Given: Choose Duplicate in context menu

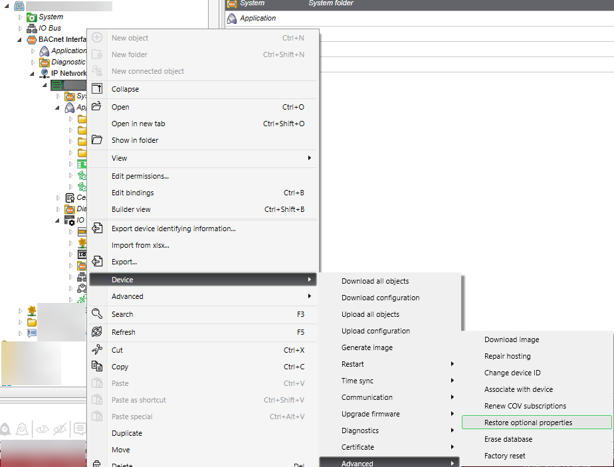Looking at the screenshot, I should tap(203, 433).
